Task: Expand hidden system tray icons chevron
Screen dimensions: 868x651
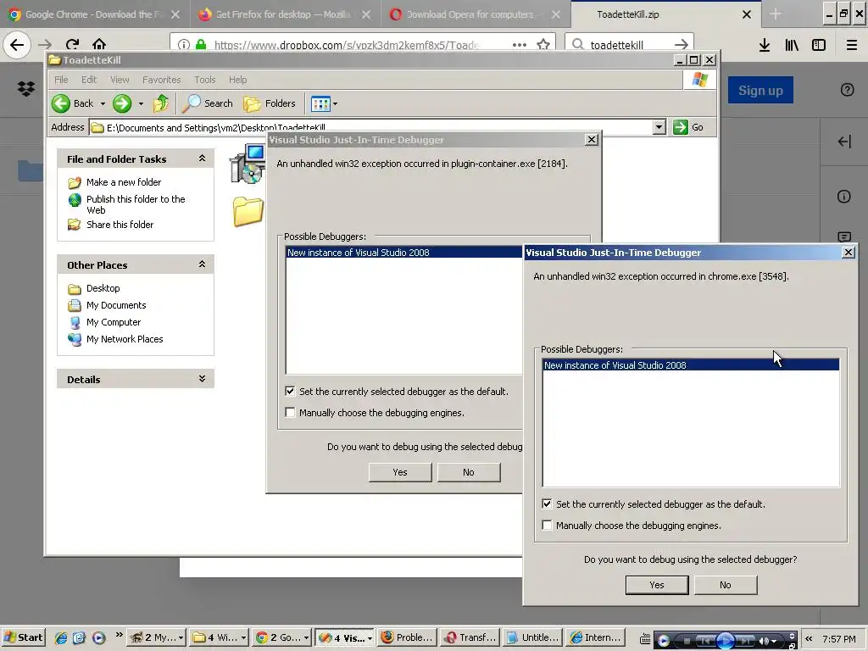Action: pos(808,639)
